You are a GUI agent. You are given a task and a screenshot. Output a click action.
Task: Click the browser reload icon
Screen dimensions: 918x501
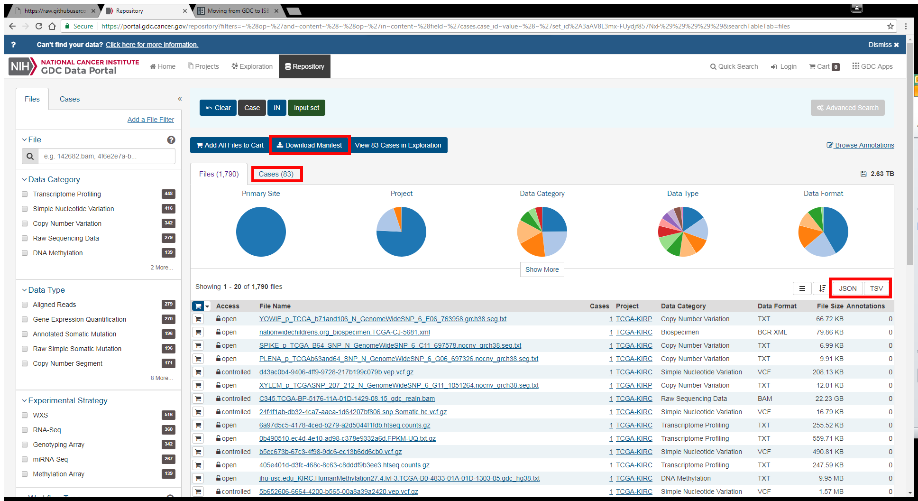(x=39, y=26)
